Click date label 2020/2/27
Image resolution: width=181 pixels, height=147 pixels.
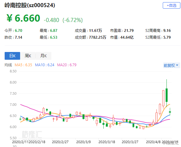point(60,142)
